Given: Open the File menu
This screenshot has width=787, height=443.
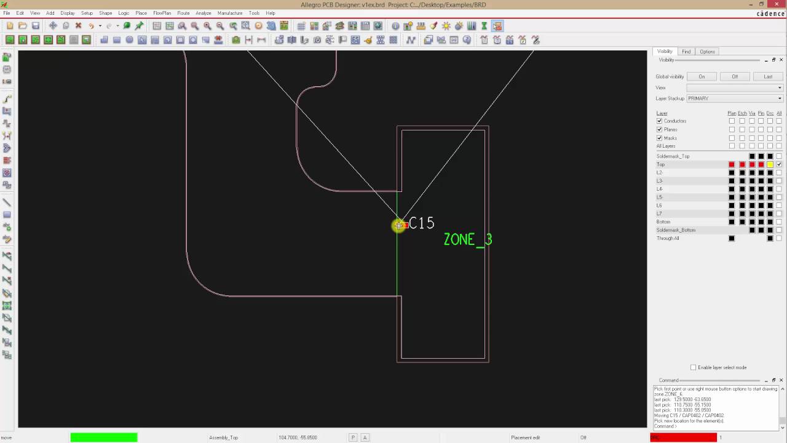Looking at the screenshot, I should tap(6, 13).
